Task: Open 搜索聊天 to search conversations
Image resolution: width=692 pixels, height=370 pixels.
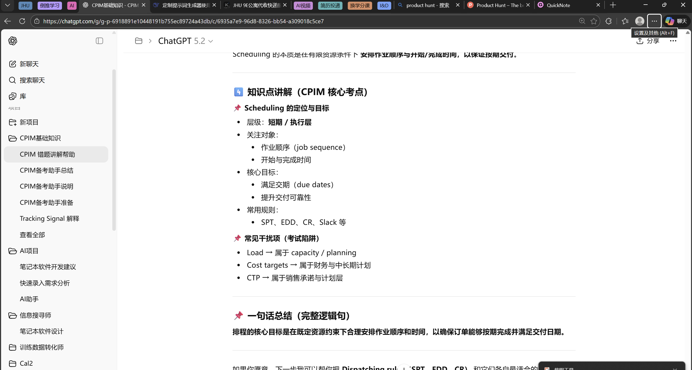Action: [x=32, y=80]
